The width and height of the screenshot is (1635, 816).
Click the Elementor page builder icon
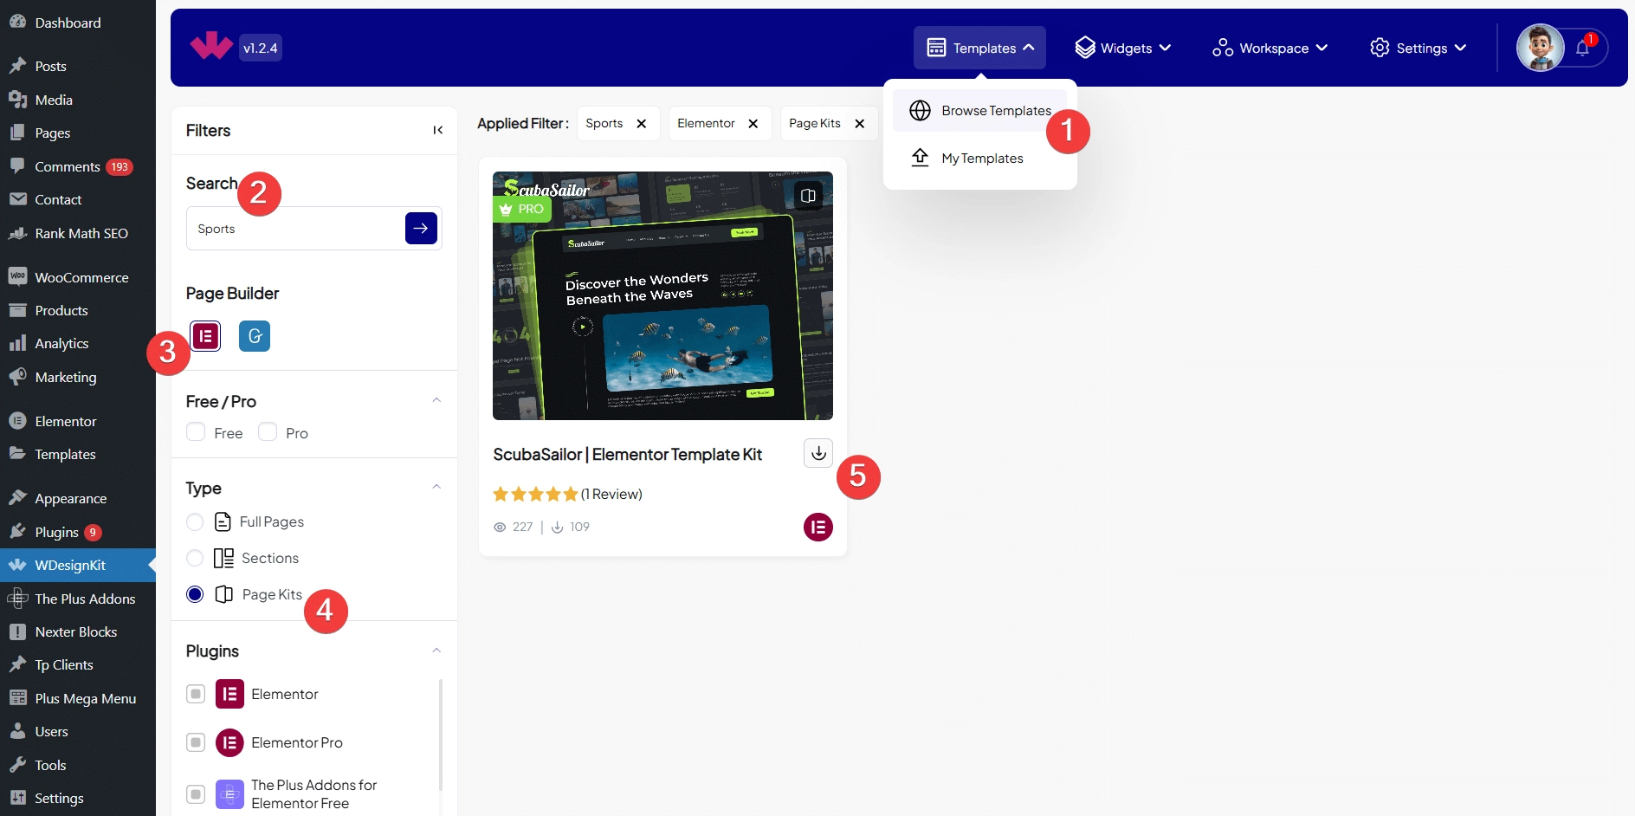pyautogui.click(x=205, y=336)
